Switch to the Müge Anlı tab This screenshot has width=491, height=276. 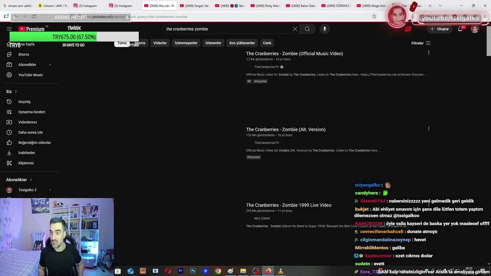371,6
